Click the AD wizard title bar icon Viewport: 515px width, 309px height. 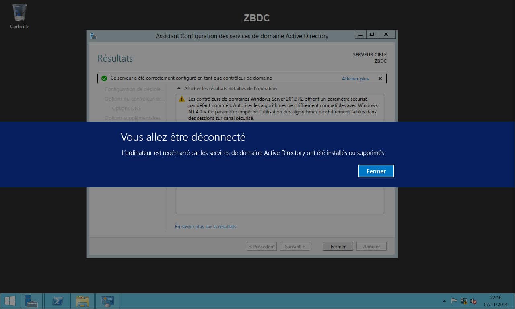pos(93,36)
